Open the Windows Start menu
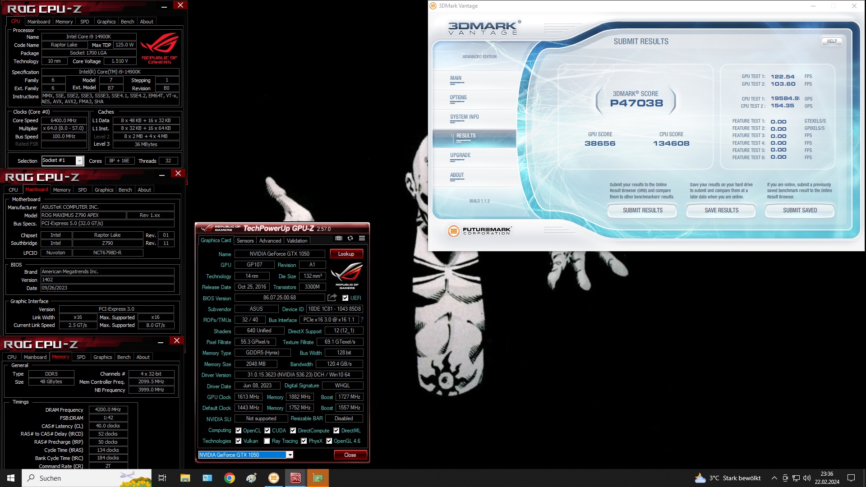The height and width of the screenshot is (487, 866). coord(11,478)
